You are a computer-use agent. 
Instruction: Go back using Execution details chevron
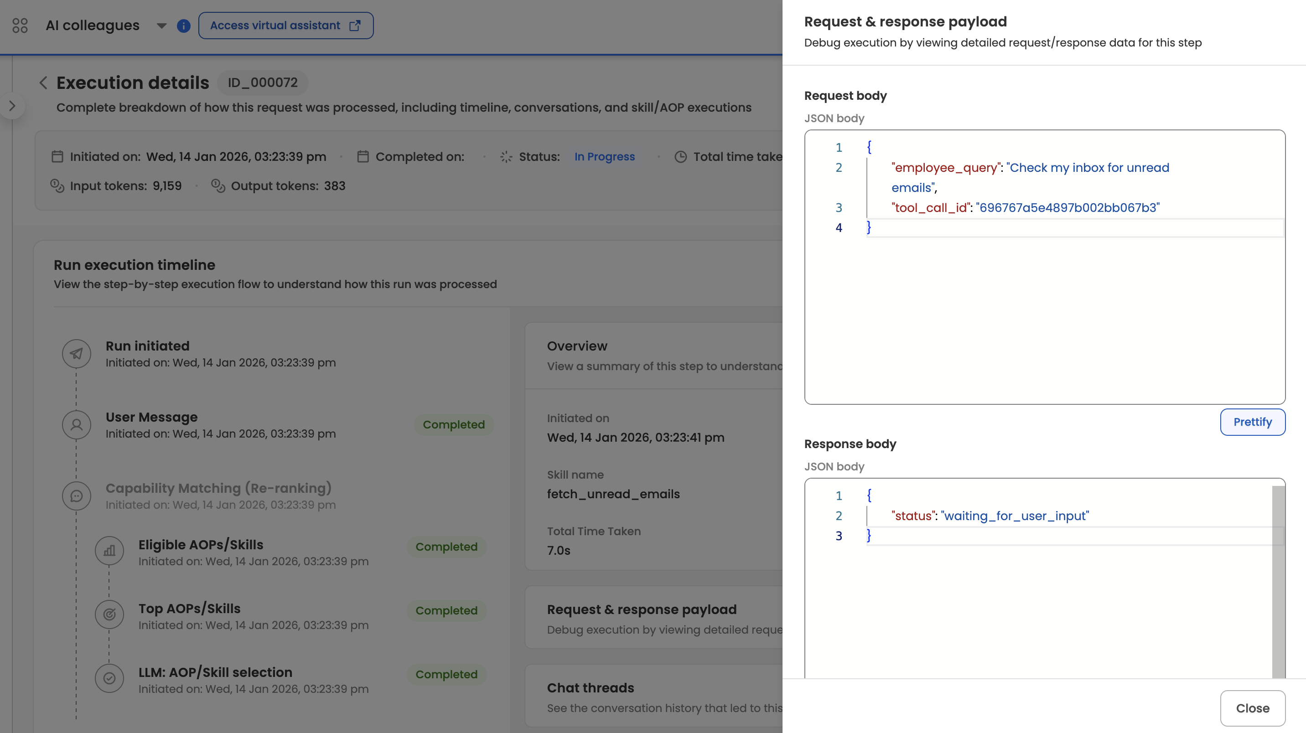[44, 83]
